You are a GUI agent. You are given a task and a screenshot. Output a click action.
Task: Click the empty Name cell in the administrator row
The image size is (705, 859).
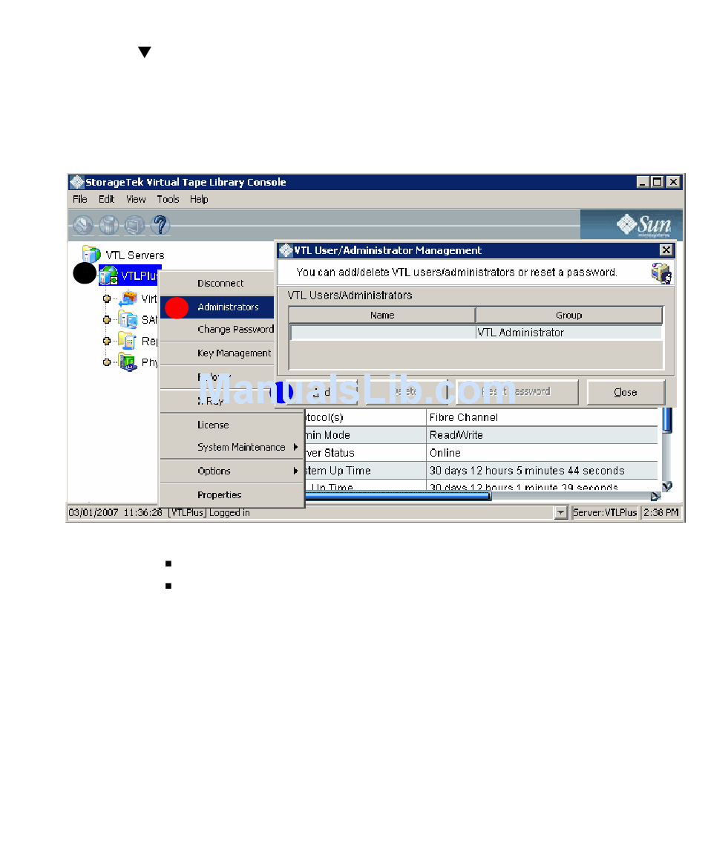pyautogui.click(x=383, y=333)
